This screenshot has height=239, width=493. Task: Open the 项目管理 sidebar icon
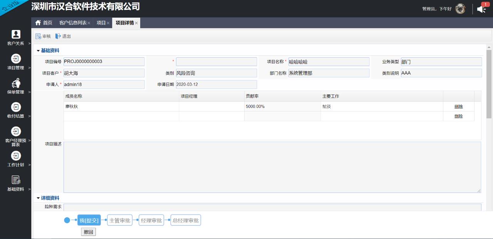pyautogui.click(x=16, y=58)
